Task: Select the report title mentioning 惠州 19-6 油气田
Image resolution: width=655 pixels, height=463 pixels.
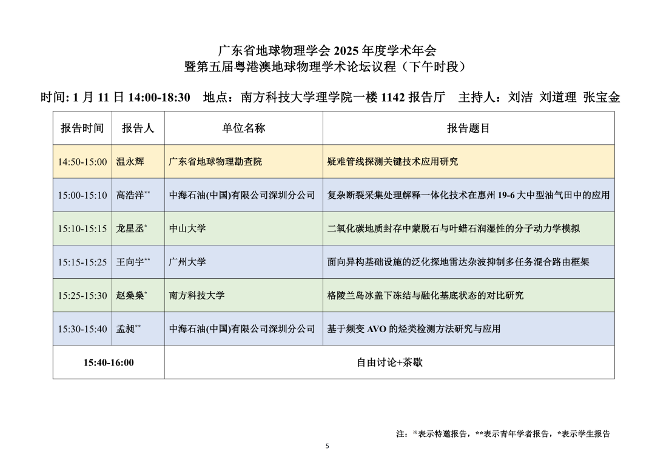Action: 468,195
